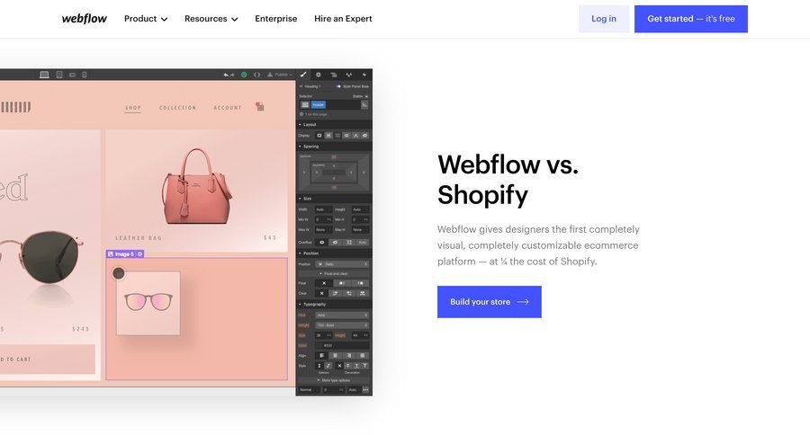Viewport: 810px width, 435px height.
Task: Open the Style panel brush tab
Action: tap(303, 75)
